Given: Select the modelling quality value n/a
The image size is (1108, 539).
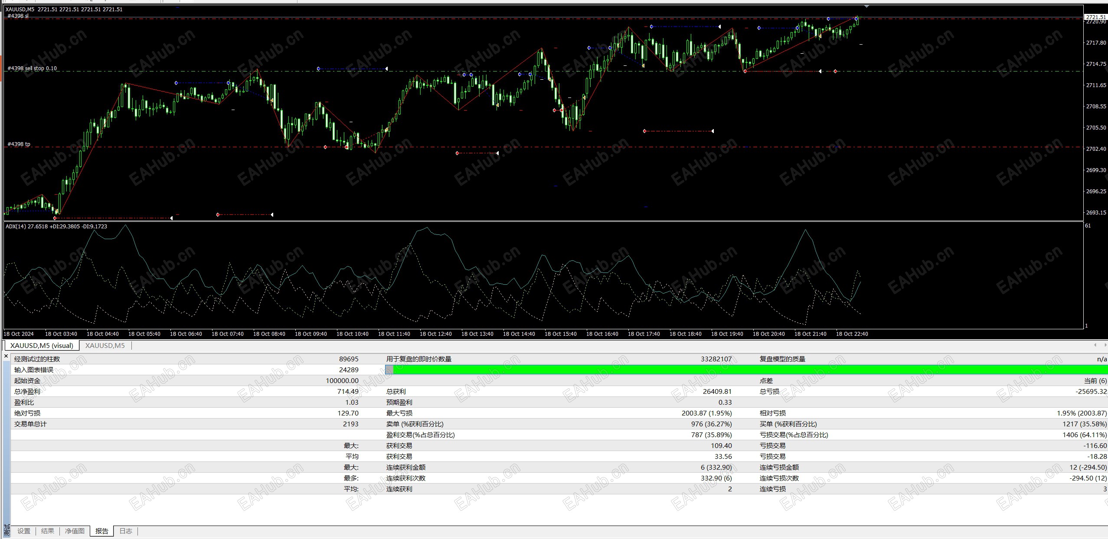Looking at the screenshot, I should click(x=1102, y=359).
